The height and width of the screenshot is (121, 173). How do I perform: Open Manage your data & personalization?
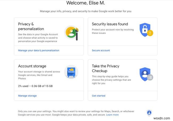click(39, 50)
